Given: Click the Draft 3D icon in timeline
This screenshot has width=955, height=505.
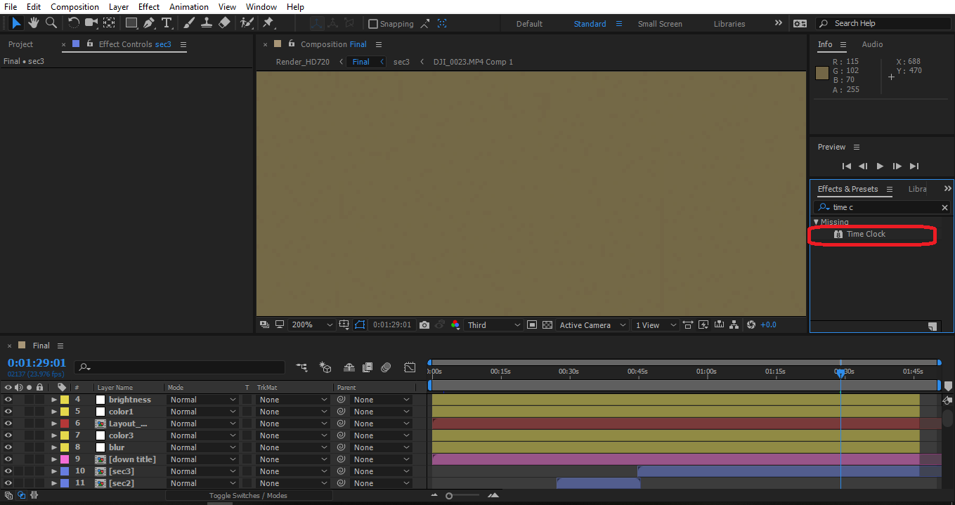Looking at the screenshot, I should pyautogui.click(x=325, y=367).
